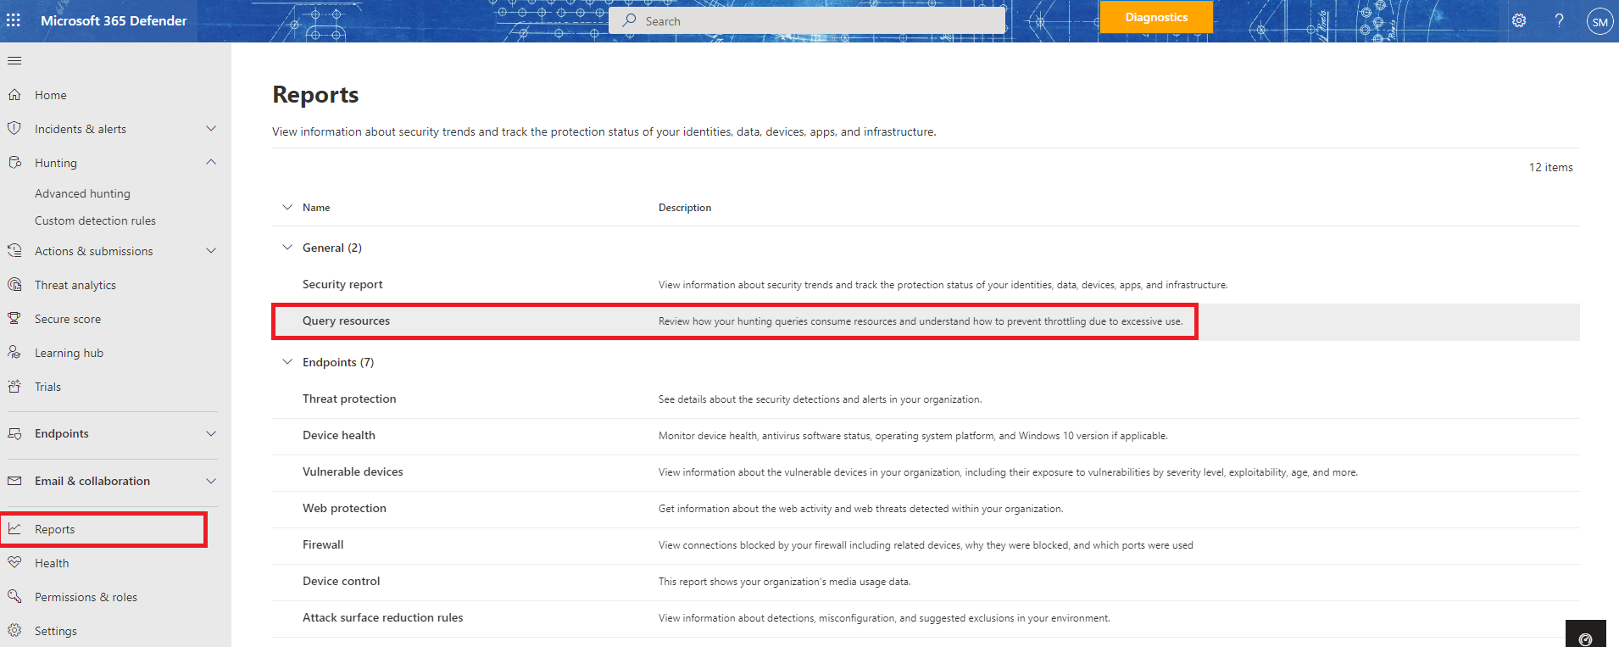Click the help question mark icon
Image resolution: width=1619 pixels, height=647 pixels.
point(1559,20)
